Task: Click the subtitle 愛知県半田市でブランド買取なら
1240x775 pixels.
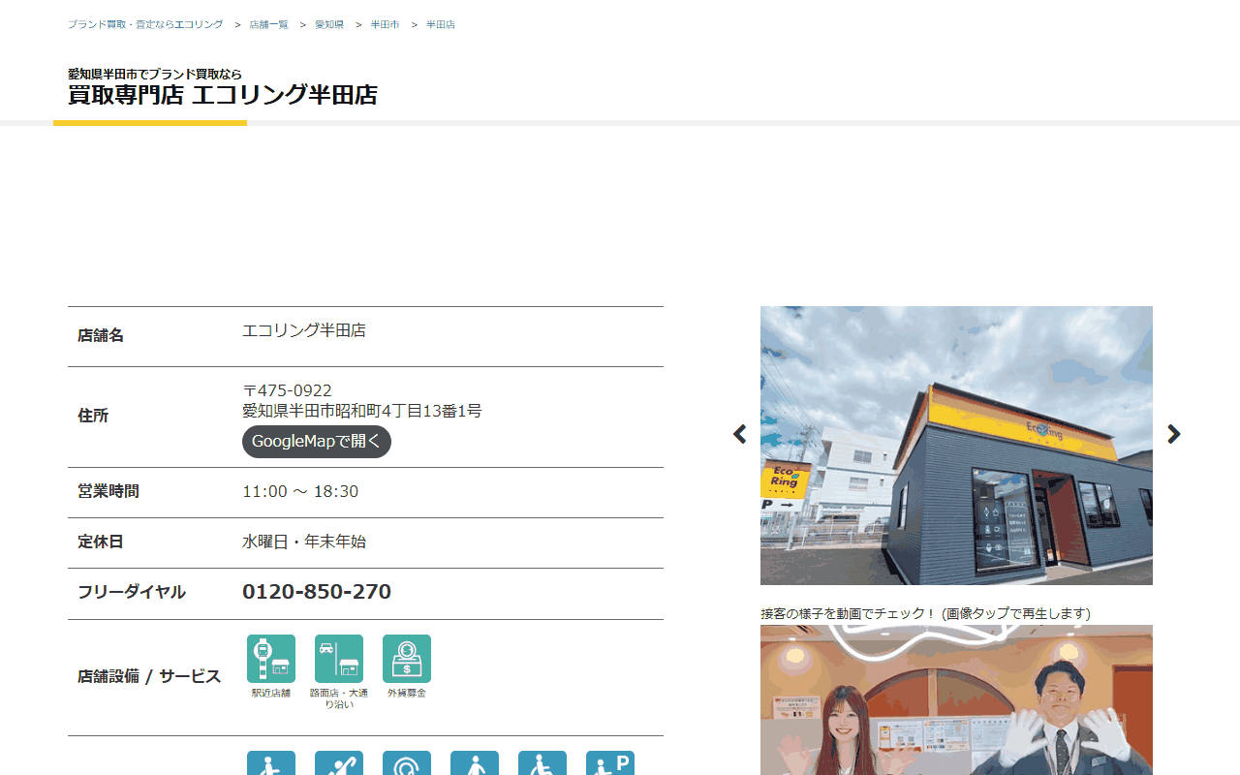Action: [155, 74]
